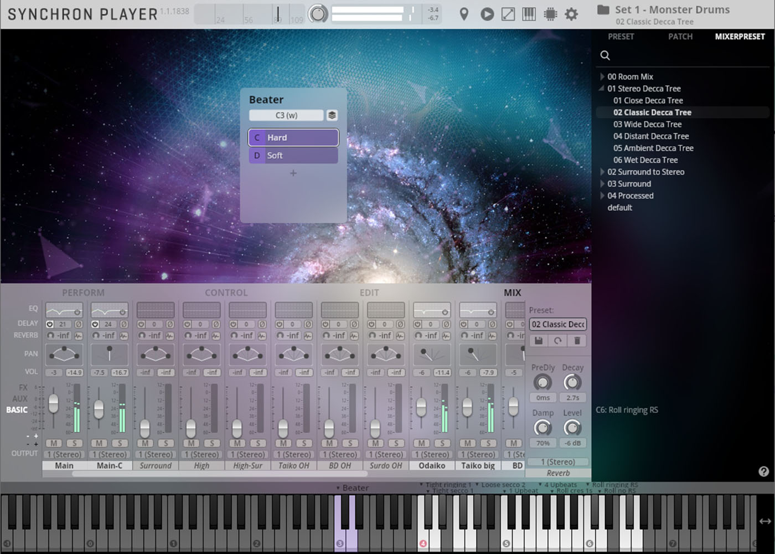Viewport: 775px width, 554px height.
Task: Toggle the virtual keyboard display icon
Action: (x=529, y=14)
